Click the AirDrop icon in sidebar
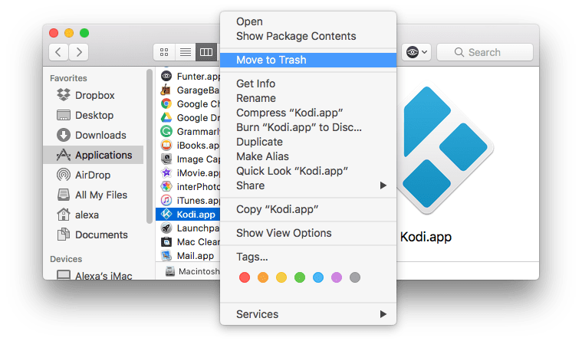 tap(64, 175)
